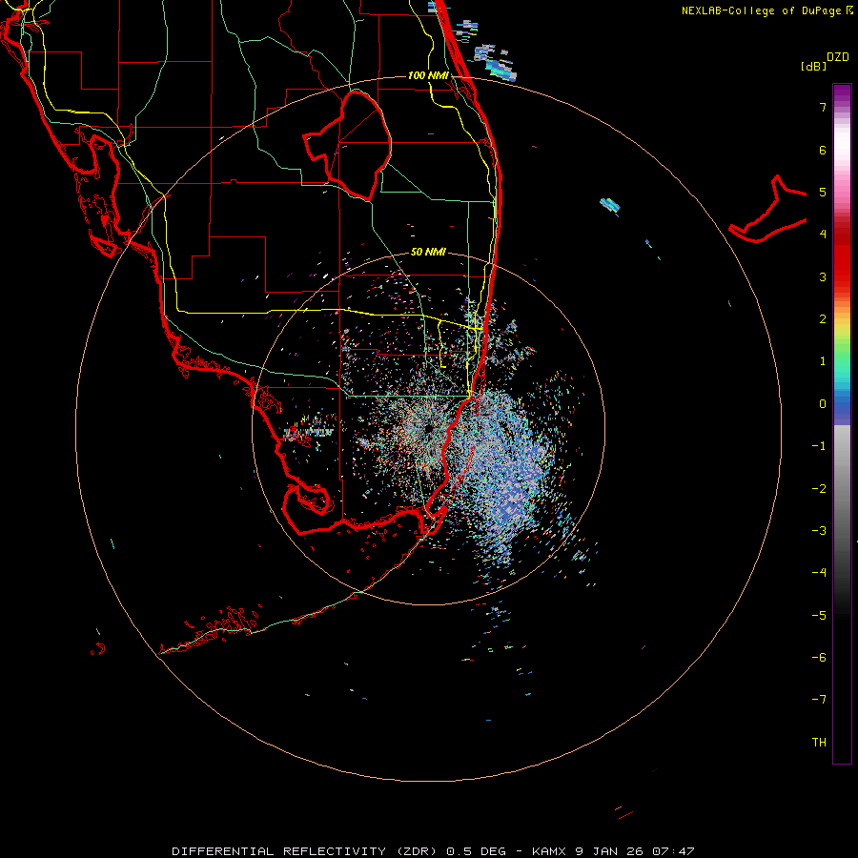Click the -7 value on color scale

coord(819,700)
